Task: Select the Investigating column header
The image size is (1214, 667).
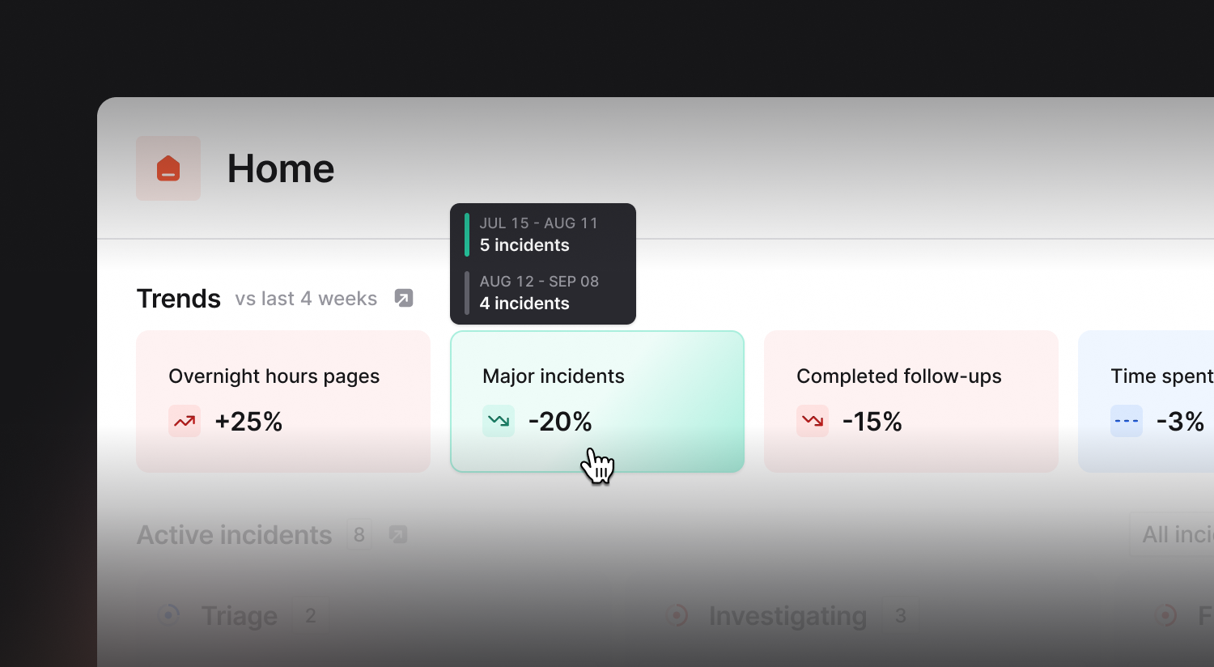Action: pos(788,616)
